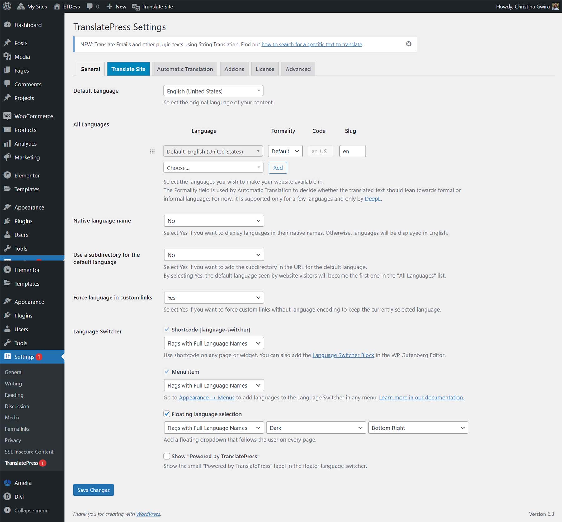Switch to the Automatic Translation tab
Screen dimensions: 562x522
[185, 69]
